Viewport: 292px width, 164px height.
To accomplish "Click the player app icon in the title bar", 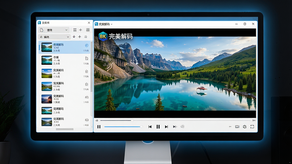I will point(96,24).
